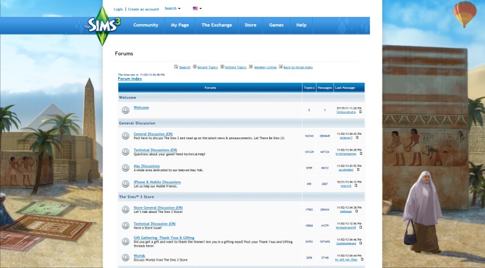Click Create an account! link
The image size is (485, 268).
144,9
